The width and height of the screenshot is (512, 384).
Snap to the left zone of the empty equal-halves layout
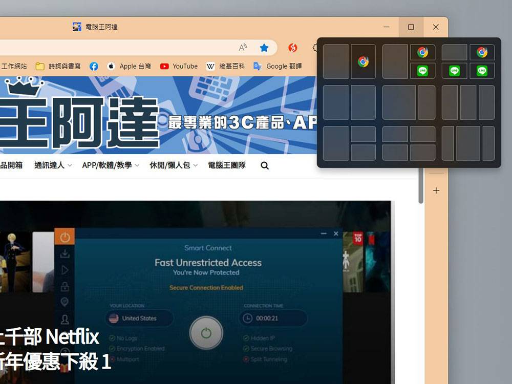click(x=336, y=102)
